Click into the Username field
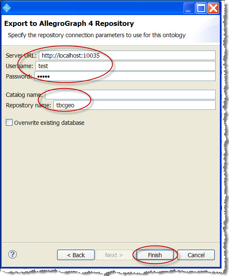Screen dimensions: 229x276 point(126,66)
